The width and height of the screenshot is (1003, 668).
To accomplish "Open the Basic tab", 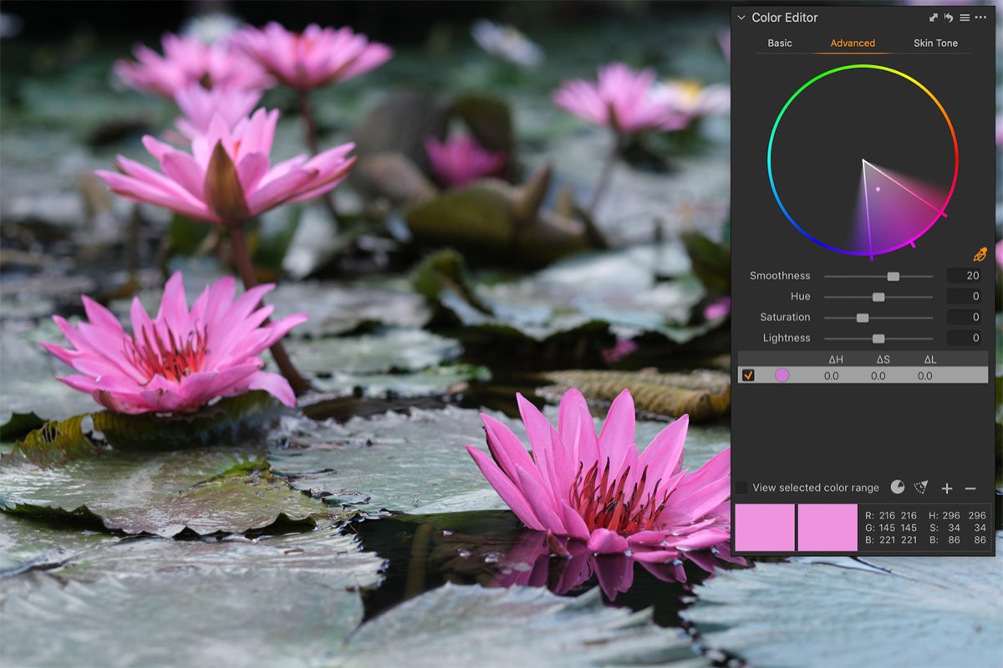I will coord(779,43).
